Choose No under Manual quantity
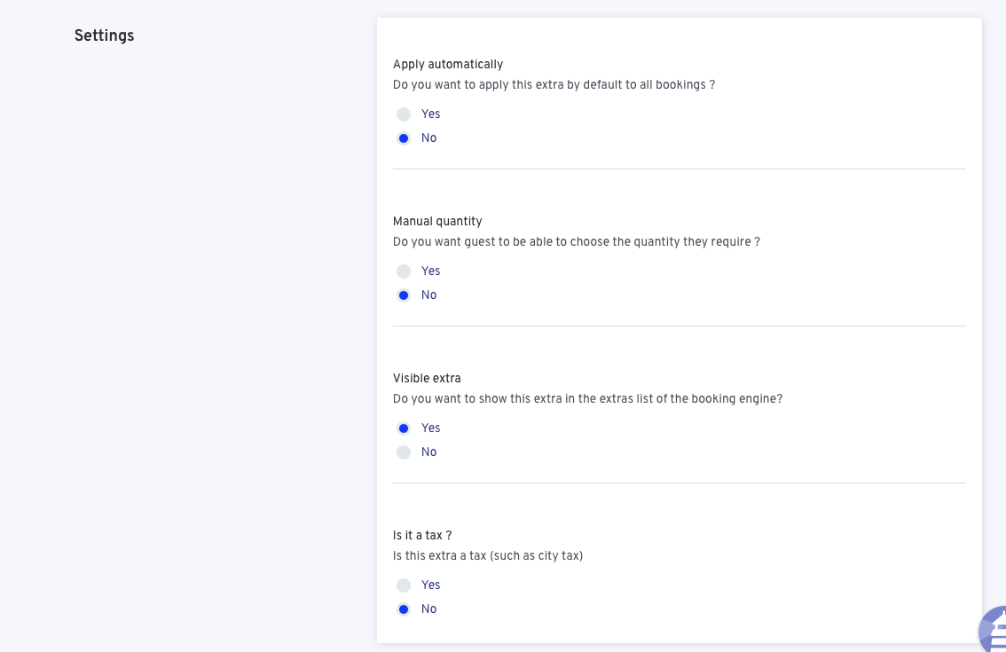1006x652 pixels. 404,295
